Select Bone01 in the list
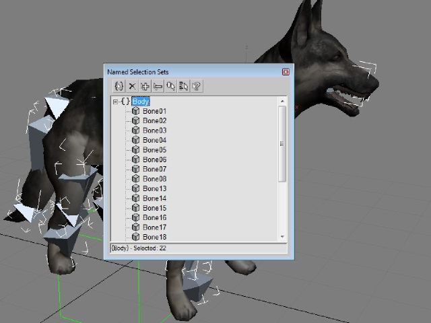Viewport: 431px width, 323px height. tap(154, 111)
